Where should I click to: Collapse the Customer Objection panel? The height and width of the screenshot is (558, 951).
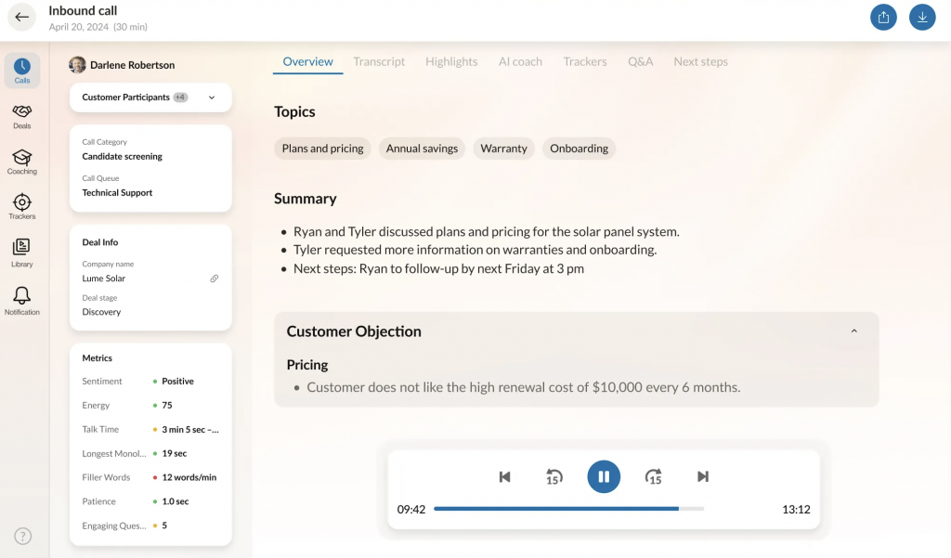coord(853,331)
